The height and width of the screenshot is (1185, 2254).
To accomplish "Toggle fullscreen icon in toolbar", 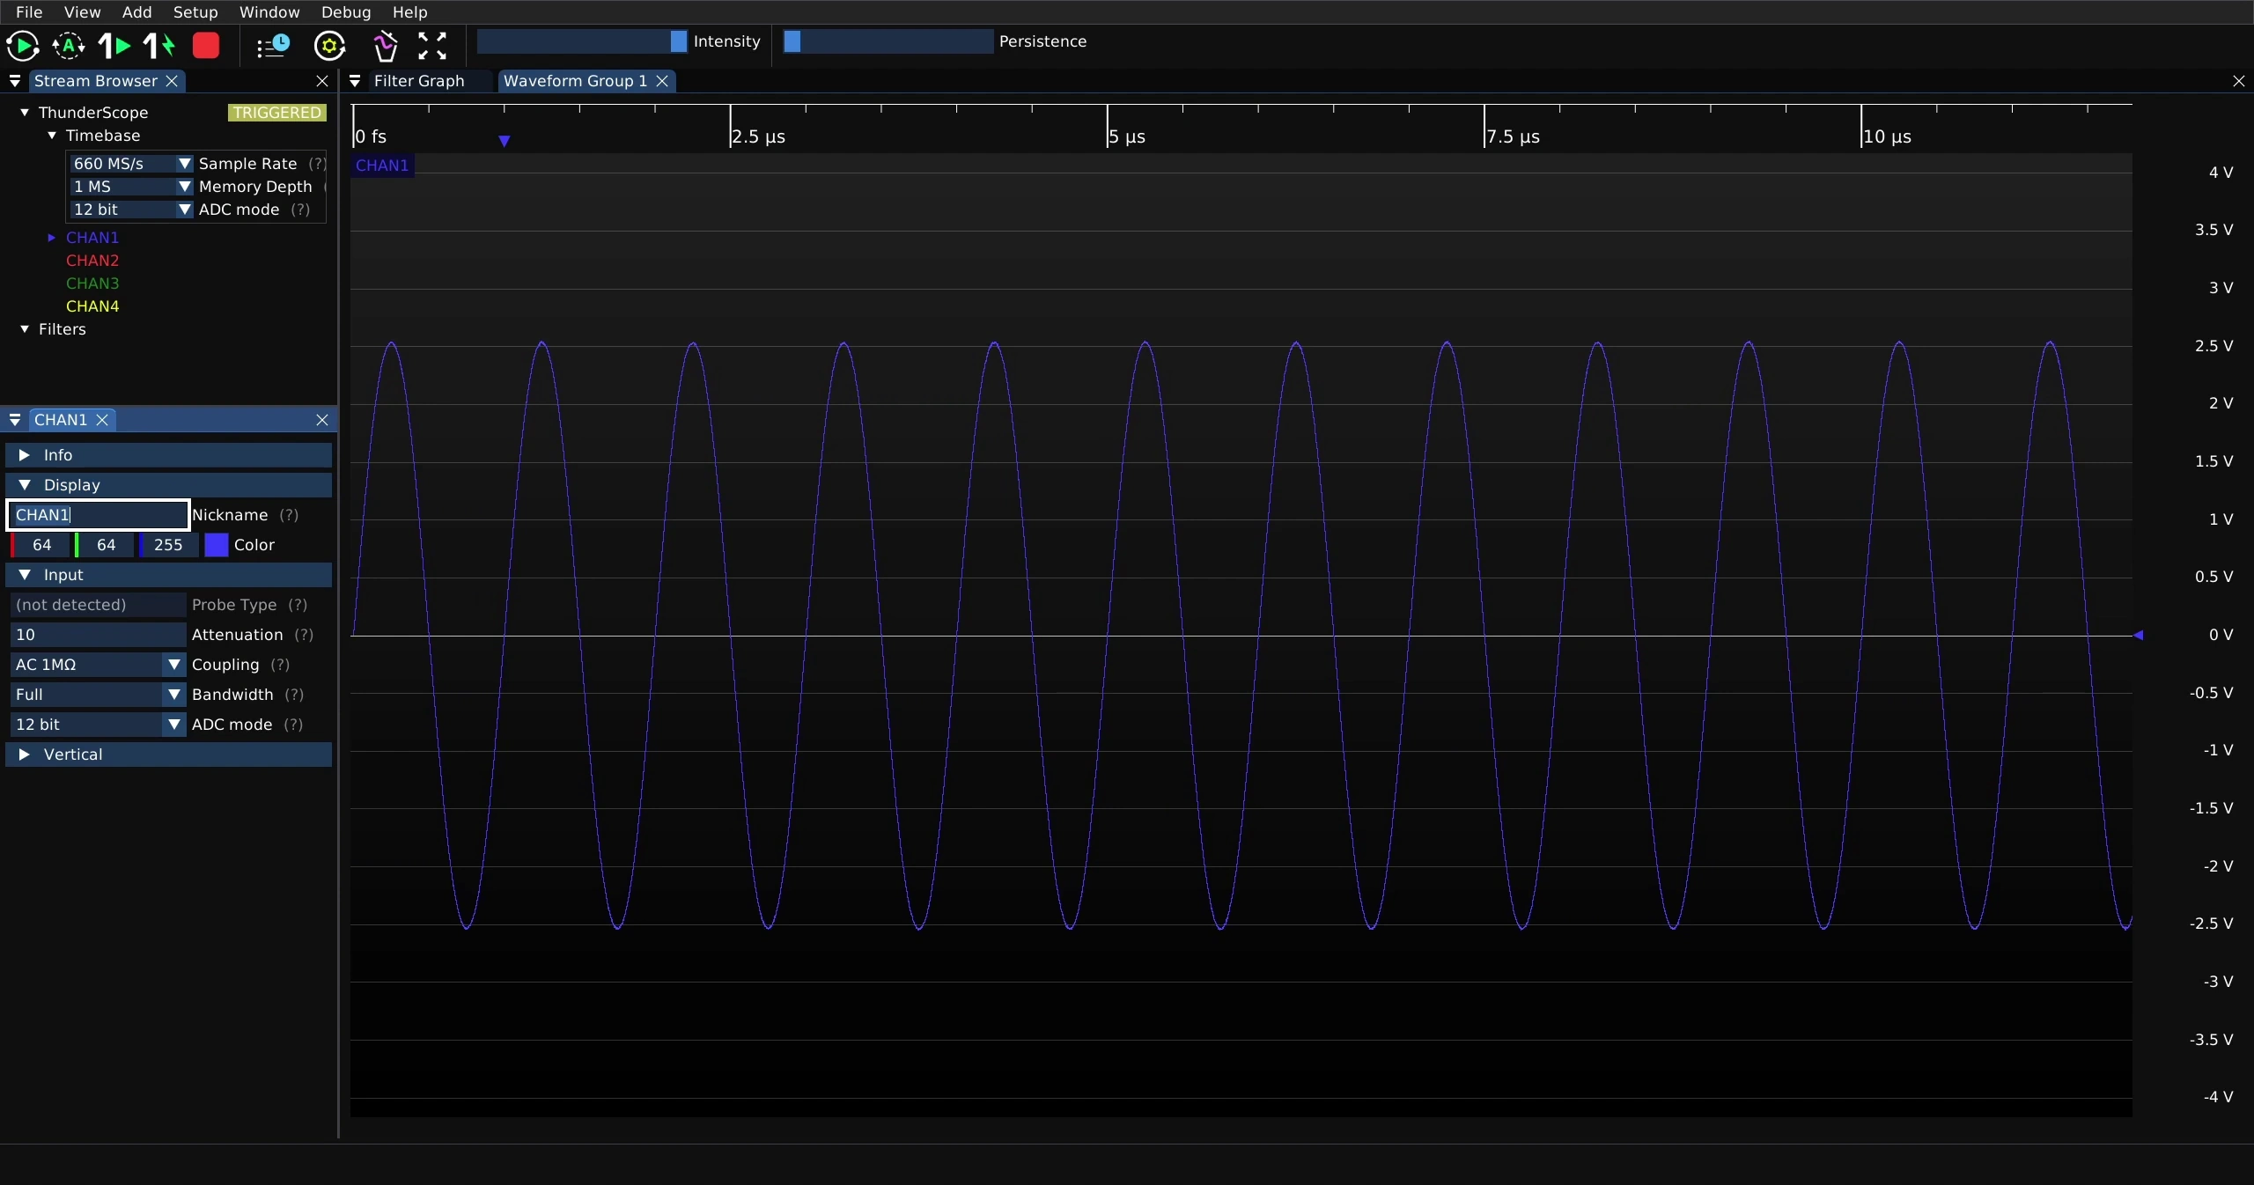I will 432,46.
